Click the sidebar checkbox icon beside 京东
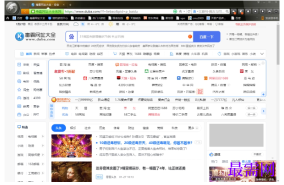This screenshot has width=284, height=185. click(x=19, y=64)
